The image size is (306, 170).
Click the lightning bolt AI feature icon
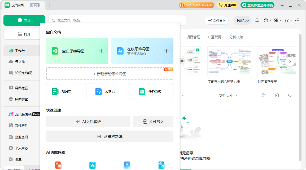127,165
